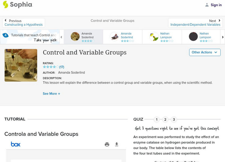Viewport: 225px width, 162px height.
Task: Open the Other Actions dropdown
Action: tap(205, 52)
